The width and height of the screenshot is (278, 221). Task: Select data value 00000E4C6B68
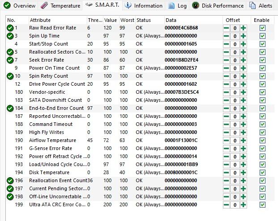click(x=181, y=28)
